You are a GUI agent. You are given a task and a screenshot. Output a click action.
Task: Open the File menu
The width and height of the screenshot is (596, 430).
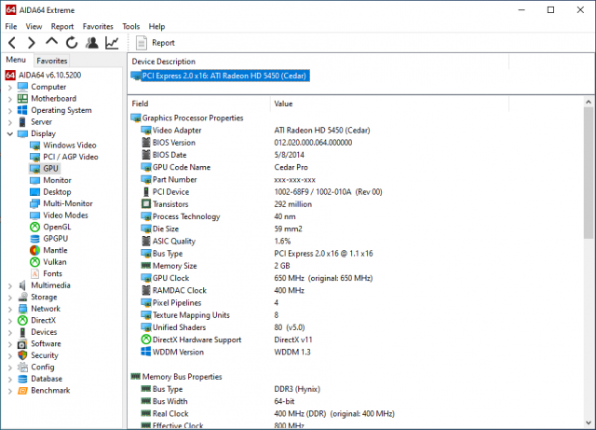tap(11, 26)
